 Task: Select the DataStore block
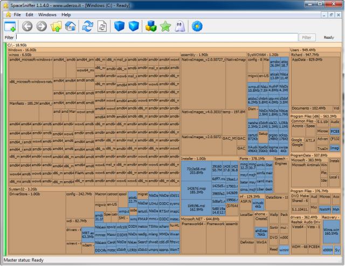pyautogui.click(x=277, y=202)
